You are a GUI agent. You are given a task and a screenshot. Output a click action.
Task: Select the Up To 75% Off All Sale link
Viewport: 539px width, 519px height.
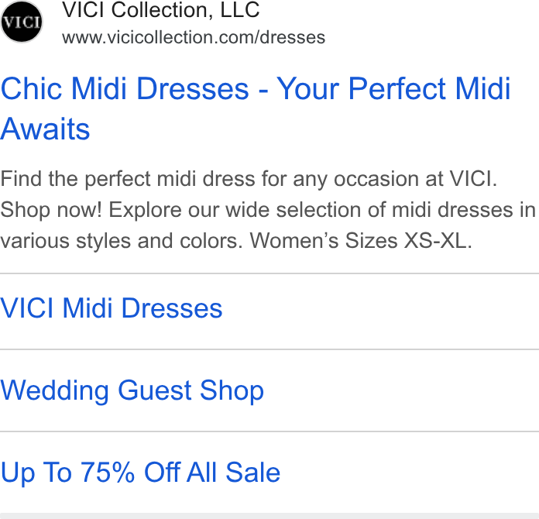tap(140, 473)
